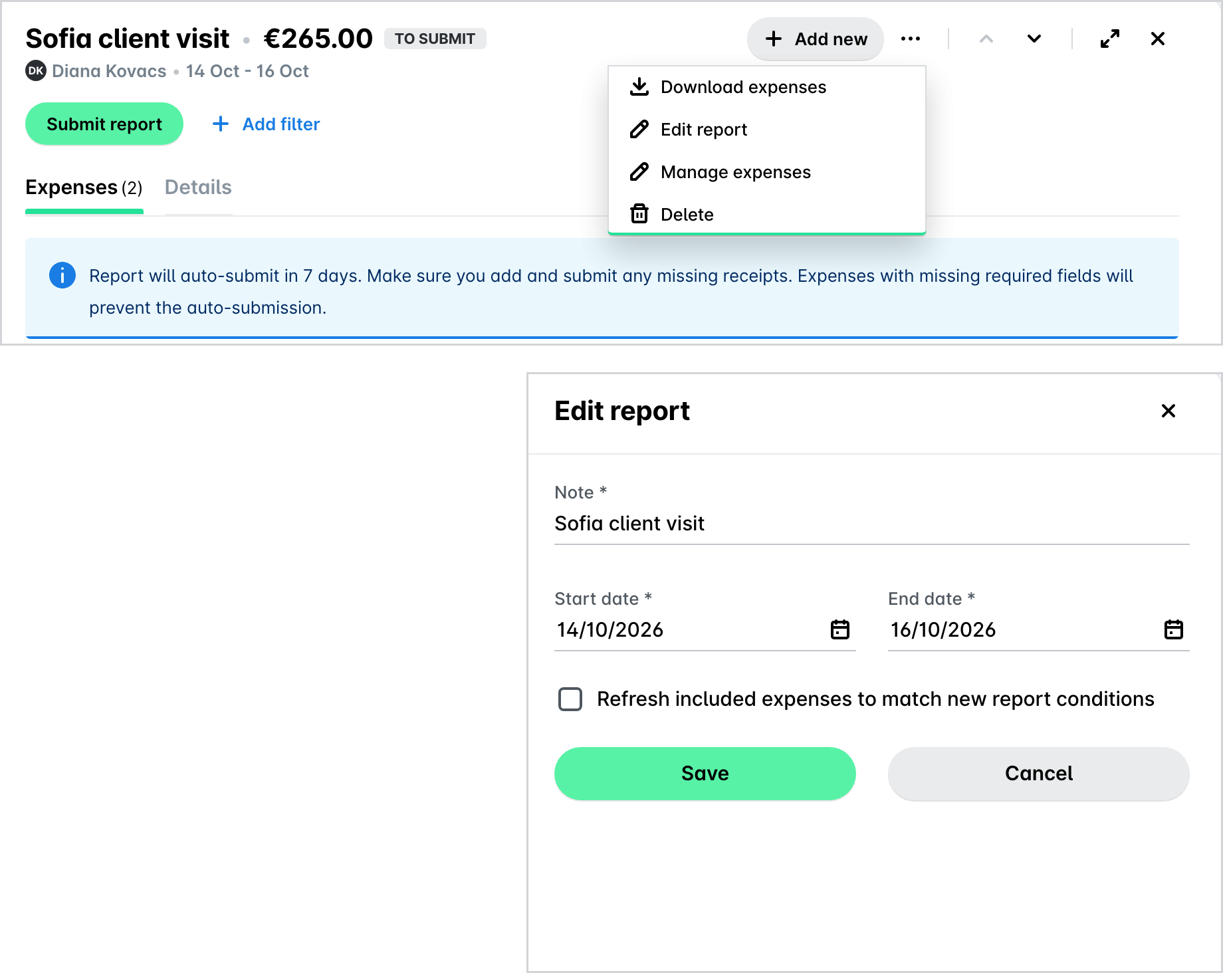Viewport: 1223px width, 973px height.
Task: Click the Add new button
Action: coord(816,39)
